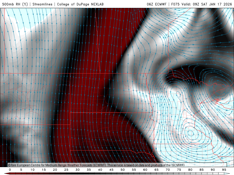Click the "75" colorbar scale label
This screenshot has width=234, height=175.
coord(179,170)
